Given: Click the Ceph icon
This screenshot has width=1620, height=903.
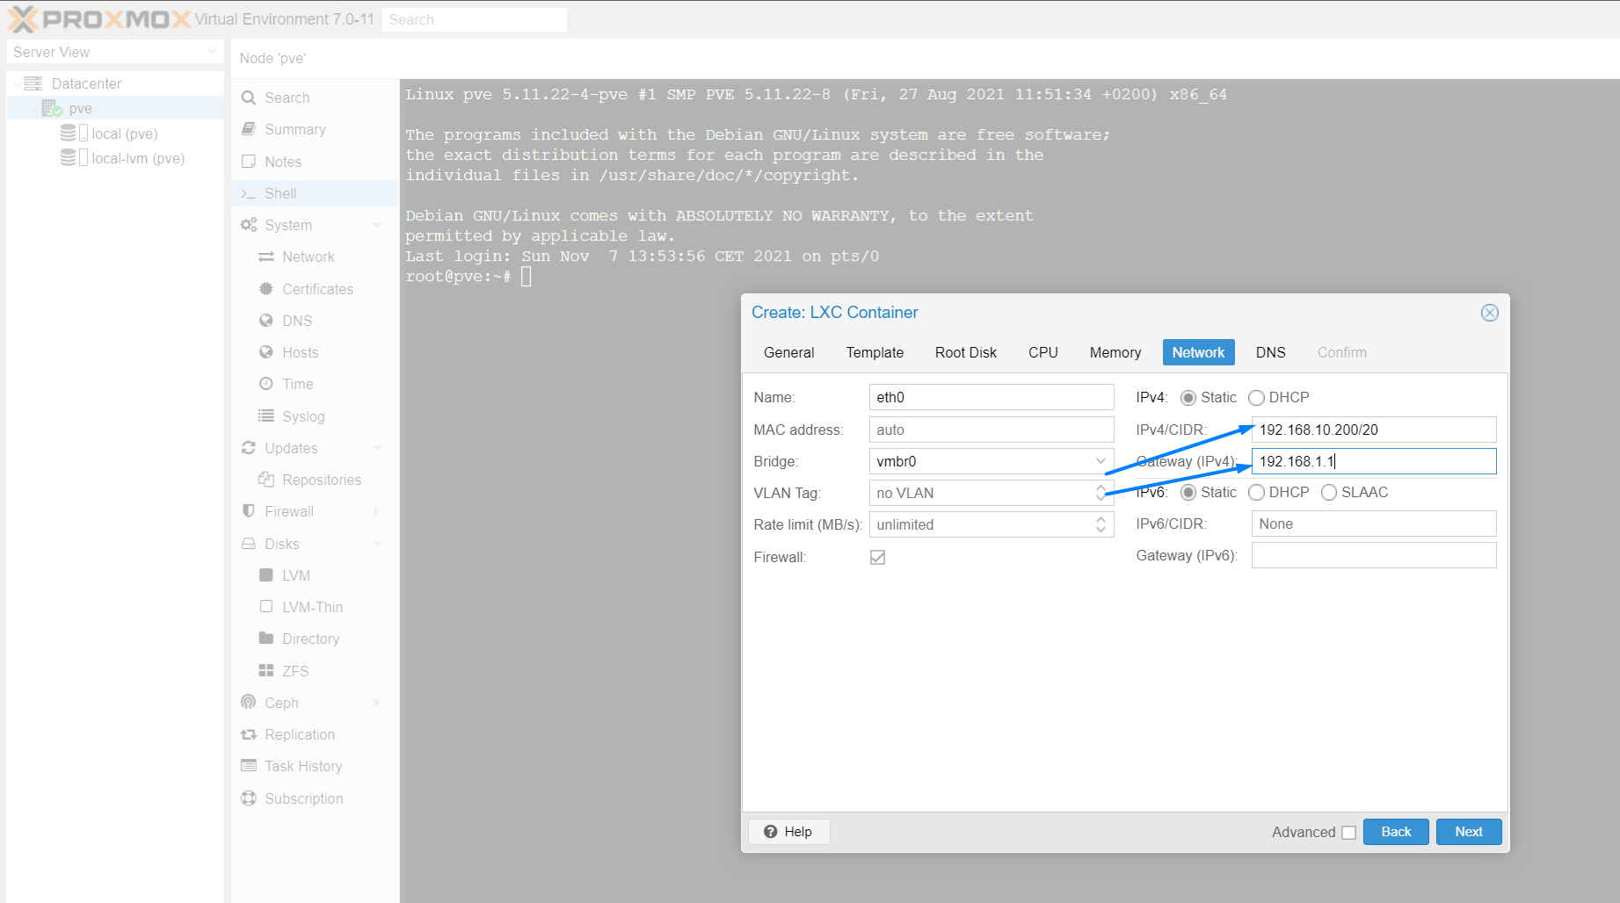Looking at the screenshot, I should (x=249, y=702).
